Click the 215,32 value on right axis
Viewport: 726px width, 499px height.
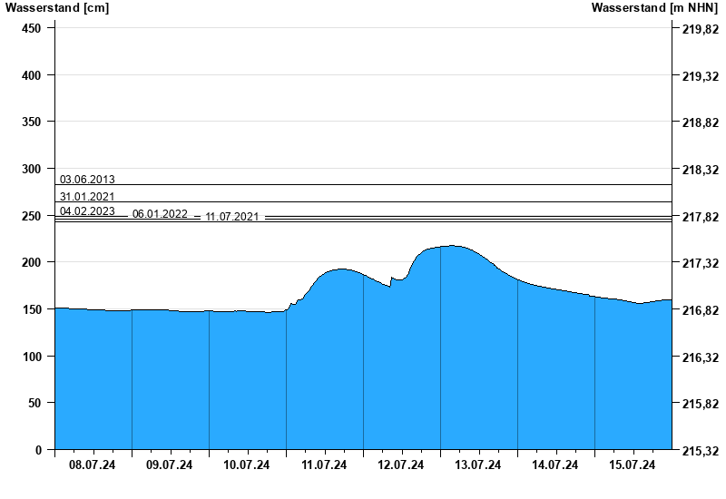[x=700, y=451]
